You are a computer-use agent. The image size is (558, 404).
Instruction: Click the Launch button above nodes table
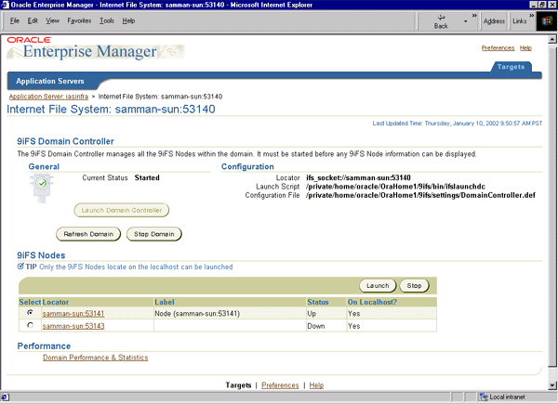pyautogui.click(x=378, y=285)
